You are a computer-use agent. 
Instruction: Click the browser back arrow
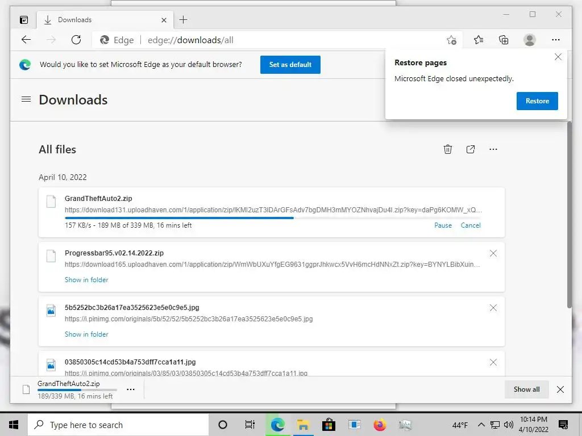[x=26, y=40]
